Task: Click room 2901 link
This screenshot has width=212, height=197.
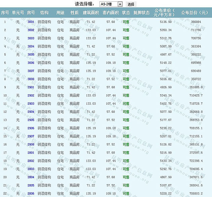Action: point(31,87)
